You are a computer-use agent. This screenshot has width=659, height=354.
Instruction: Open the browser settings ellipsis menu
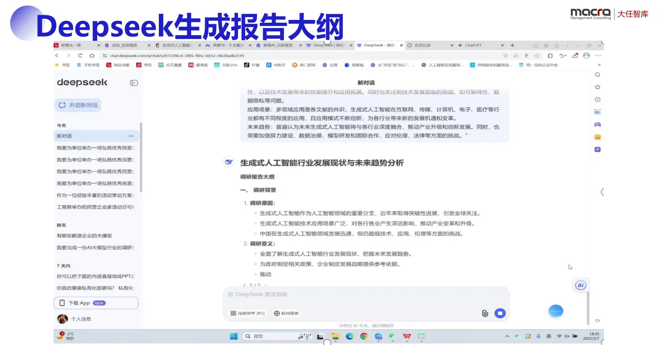598,55
